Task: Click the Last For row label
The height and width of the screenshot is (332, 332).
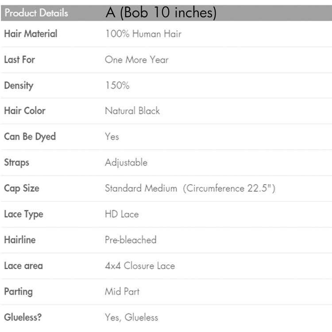Action: 19,59
